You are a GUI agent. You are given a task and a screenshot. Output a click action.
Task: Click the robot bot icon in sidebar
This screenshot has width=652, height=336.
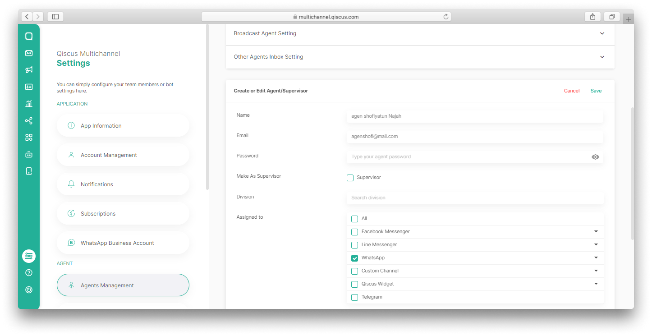[29, 154]
